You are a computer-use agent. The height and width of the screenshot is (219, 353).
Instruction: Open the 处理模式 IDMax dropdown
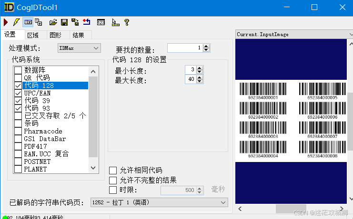click(x=79, y=48)
